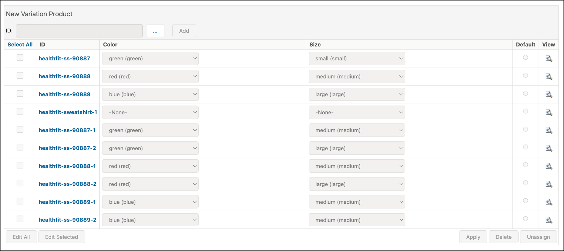Open Color dropdown for healthfit-ss-90889
Viewport: 564px width, 251px height.
tap(150, 94)
